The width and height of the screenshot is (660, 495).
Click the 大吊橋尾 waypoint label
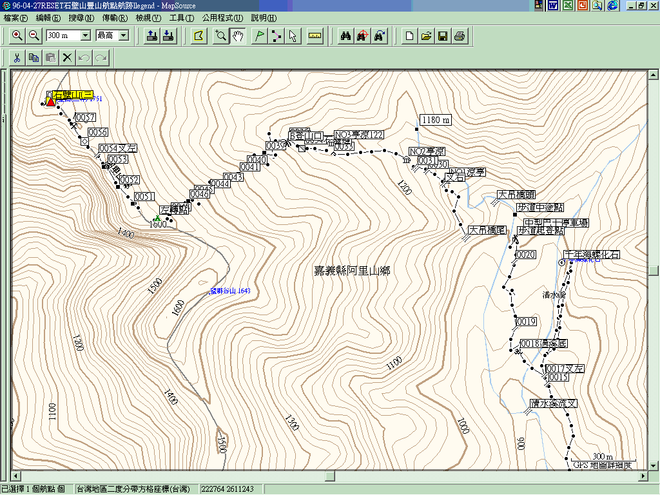(487, 230)
